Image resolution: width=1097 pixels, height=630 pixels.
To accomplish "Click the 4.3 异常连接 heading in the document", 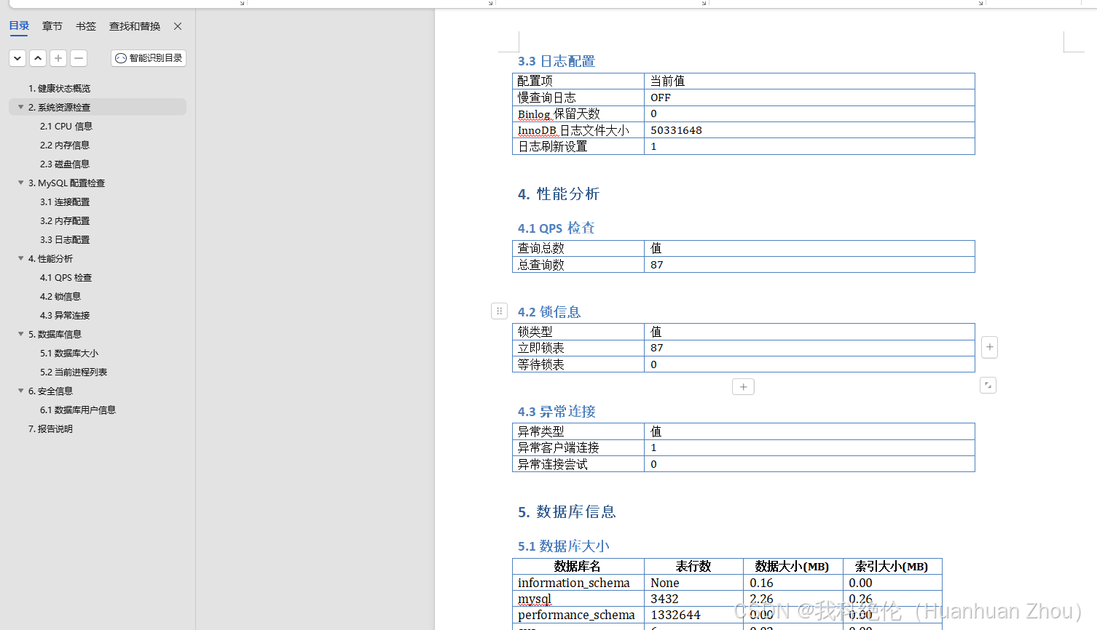I will click(557, 411).
